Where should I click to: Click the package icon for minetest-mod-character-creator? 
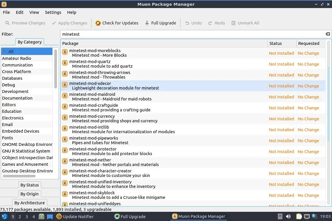65,172
